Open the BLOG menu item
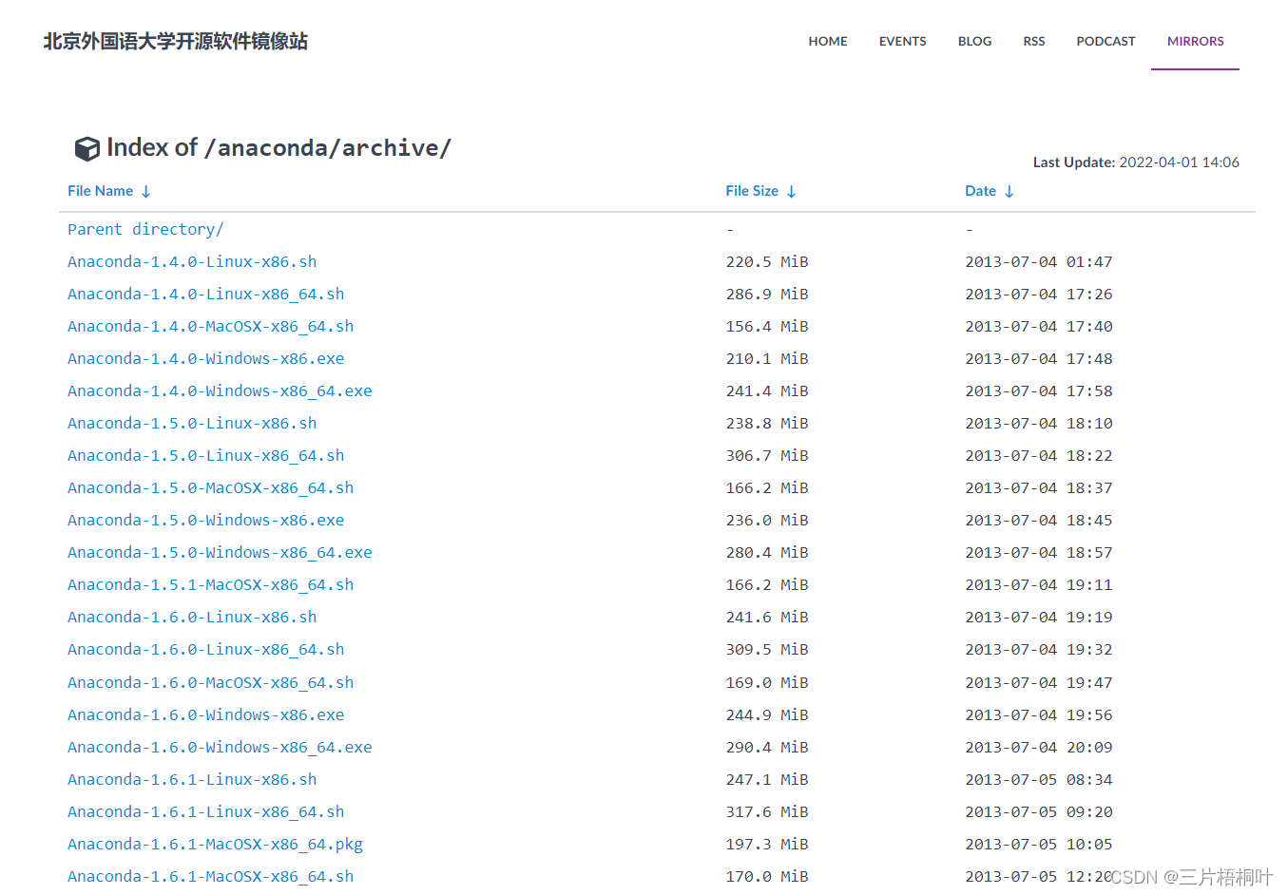The image size is (1288, 895). [x=974, y=42]
